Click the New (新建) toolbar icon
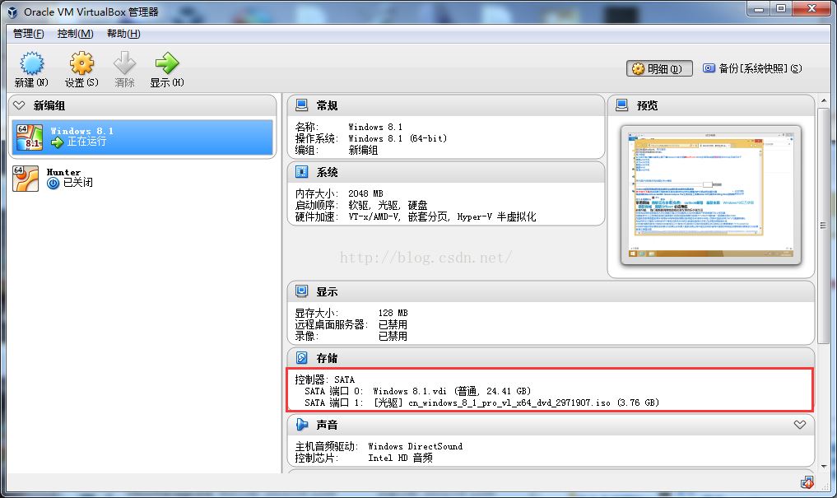Viewport: 837px width, 498px height. coord(31,63)
